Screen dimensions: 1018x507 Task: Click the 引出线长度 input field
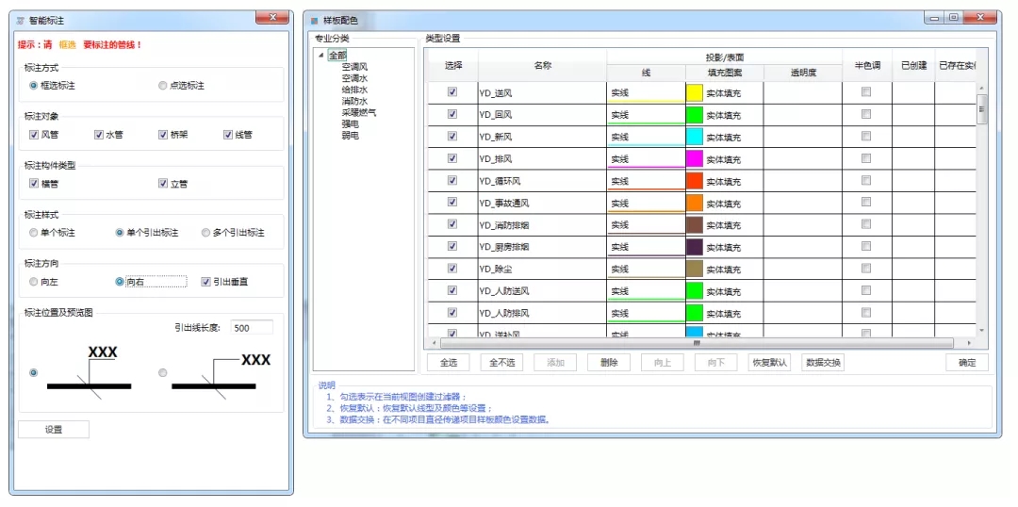[x=252, y=328]
